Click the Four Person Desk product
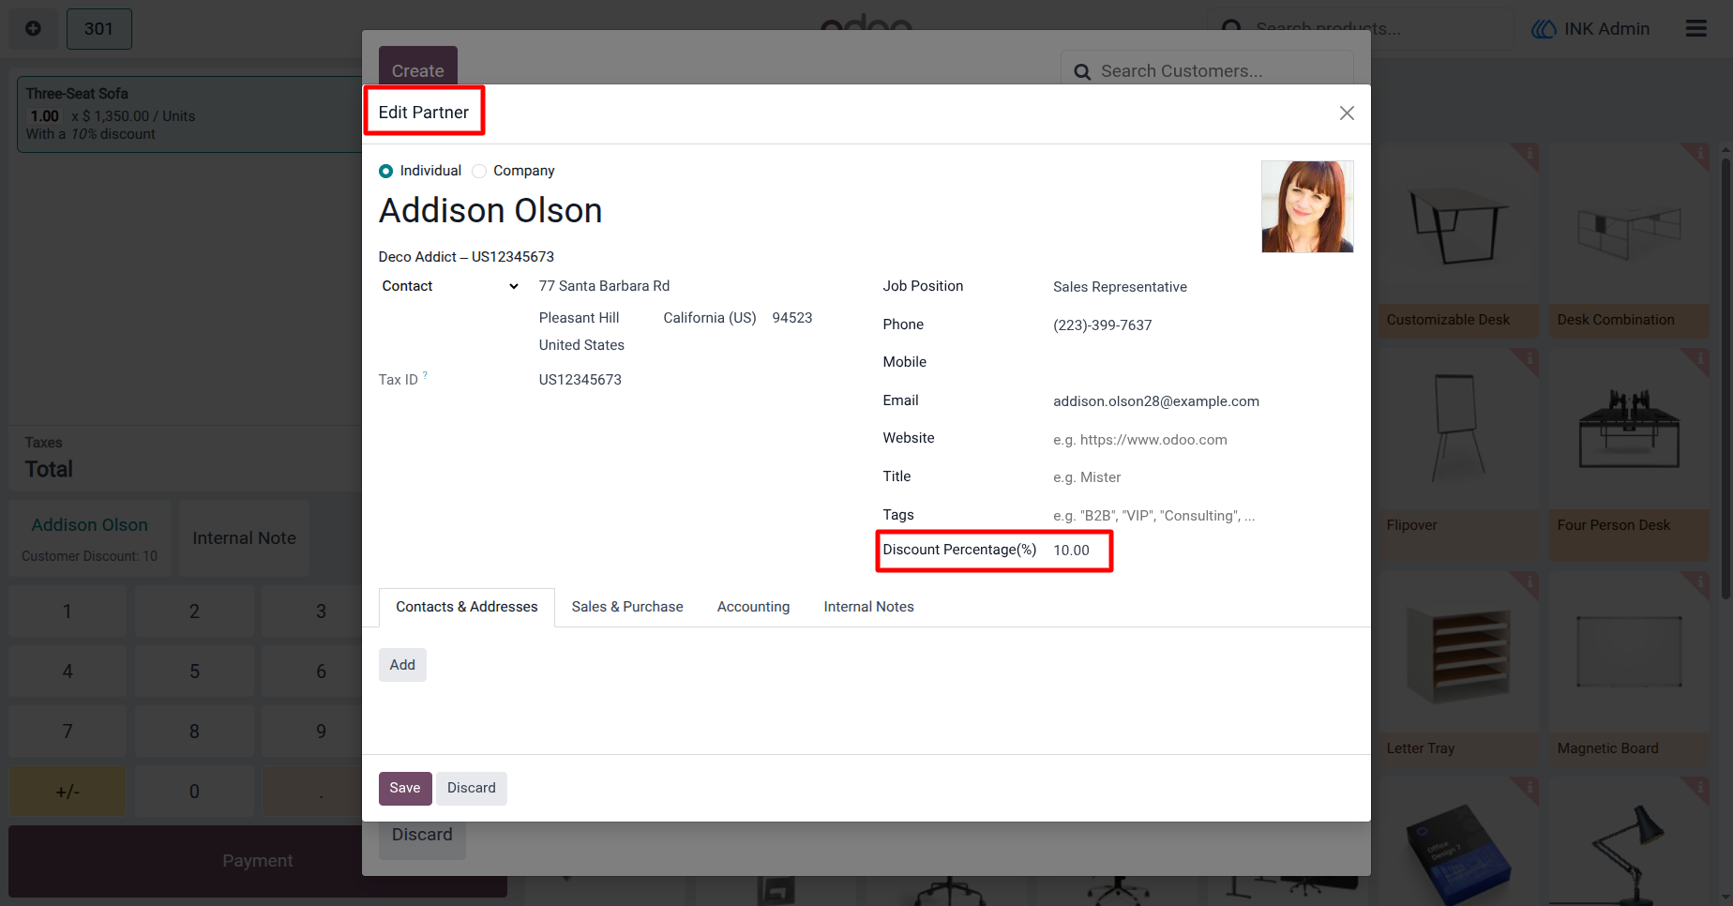This screenshot has height=906, width=1733. point(1628,455)
